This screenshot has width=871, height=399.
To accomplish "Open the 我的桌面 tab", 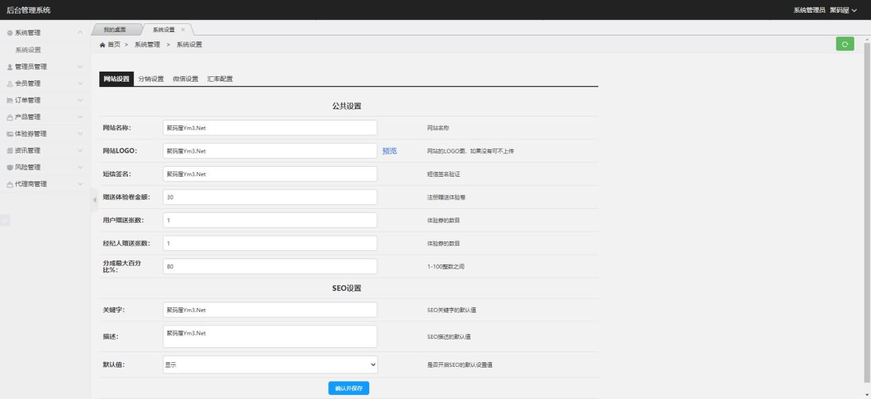I will [x=115, y=29].
